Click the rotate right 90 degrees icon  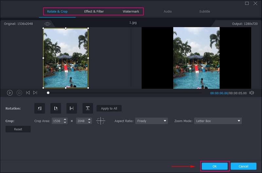pyautogui.click(x=56, y=108)
